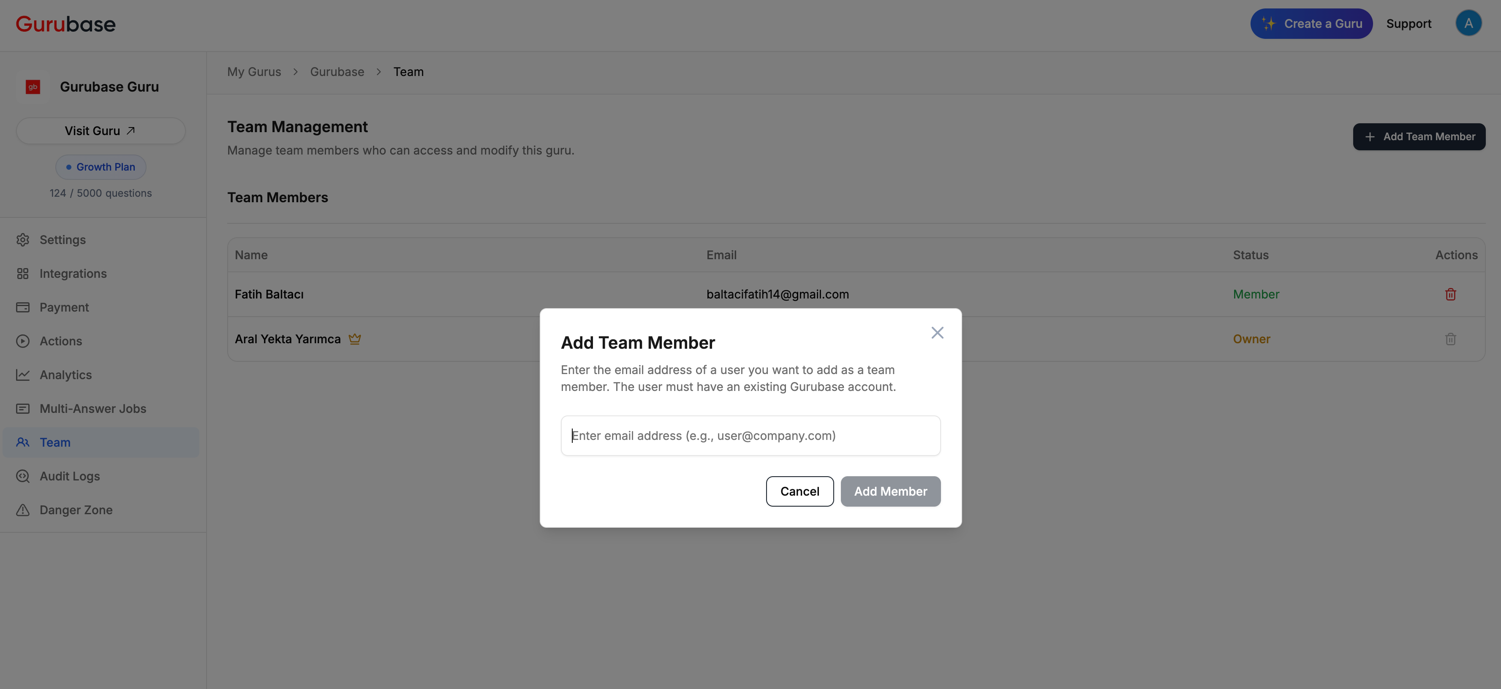Screen dimensions: 1501x689
Task: Select the Integrations sidebar icon
Action: click(22, 273)
